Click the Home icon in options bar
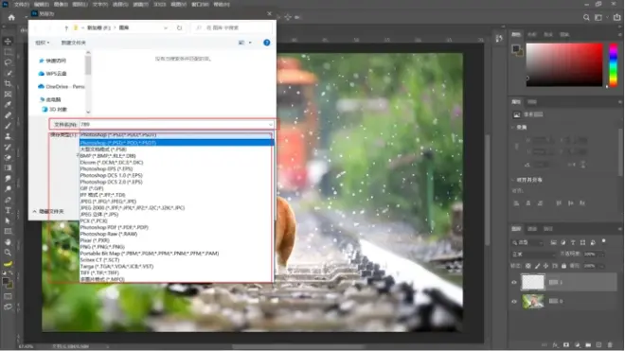 [11, 18]
